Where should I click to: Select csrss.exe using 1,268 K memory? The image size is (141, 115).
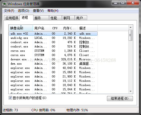pos(53,51)
